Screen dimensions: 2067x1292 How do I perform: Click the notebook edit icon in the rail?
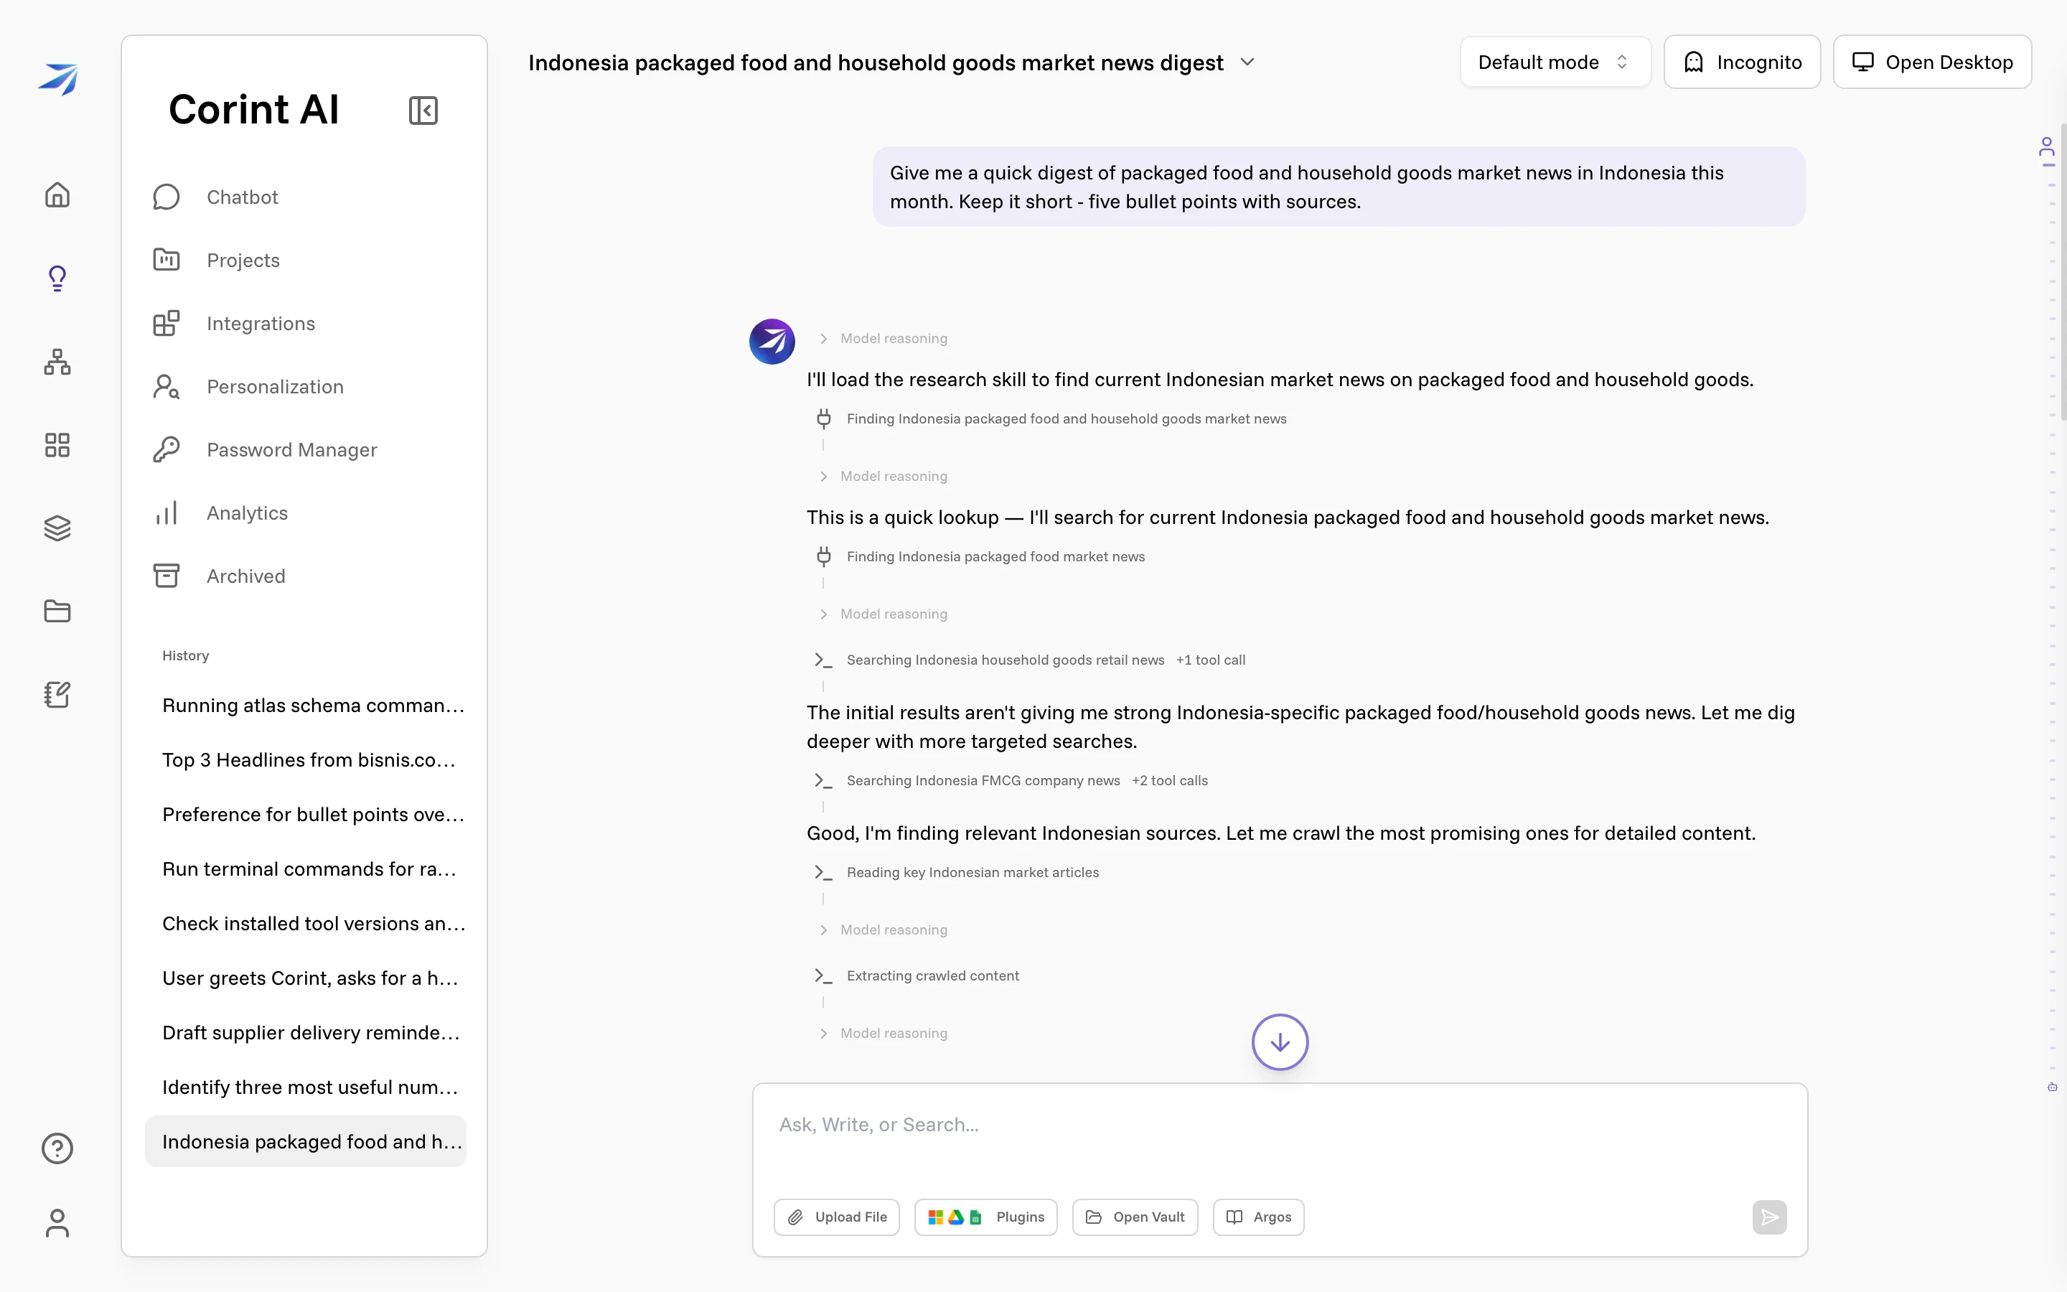click(57, 694)
